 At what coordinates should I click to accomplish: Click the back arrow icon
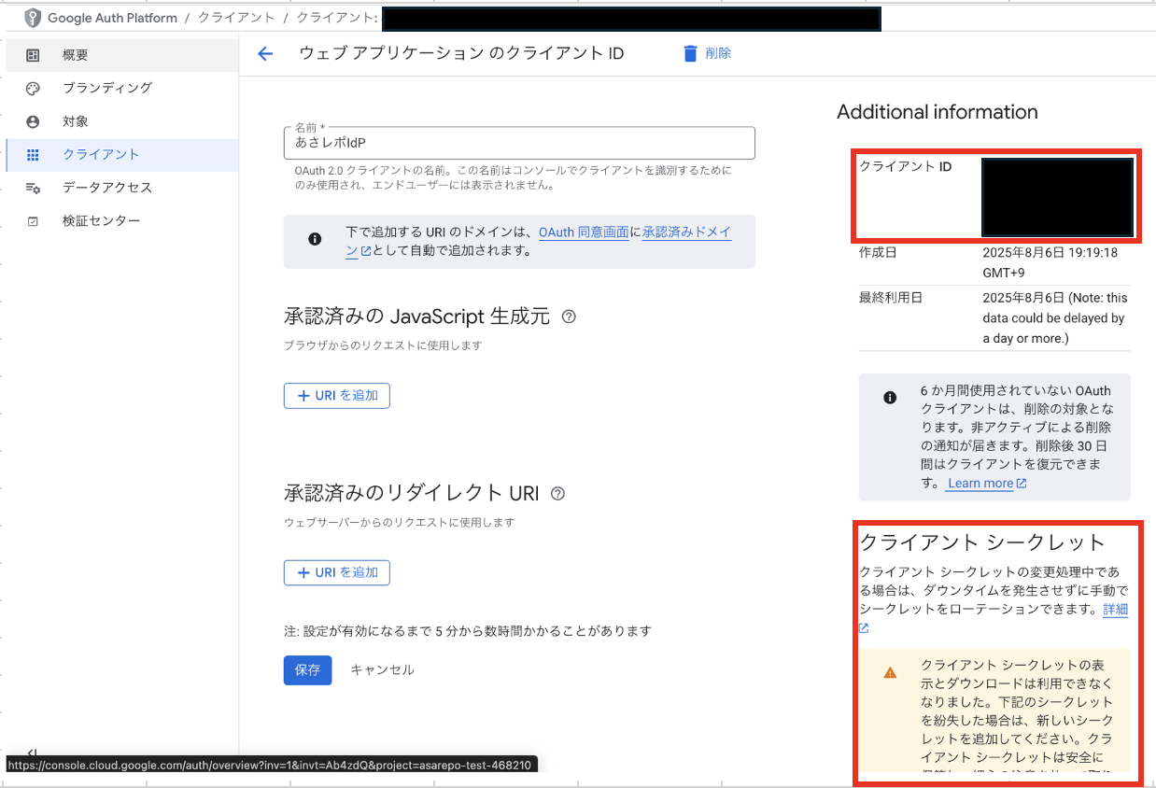[265, 54]
